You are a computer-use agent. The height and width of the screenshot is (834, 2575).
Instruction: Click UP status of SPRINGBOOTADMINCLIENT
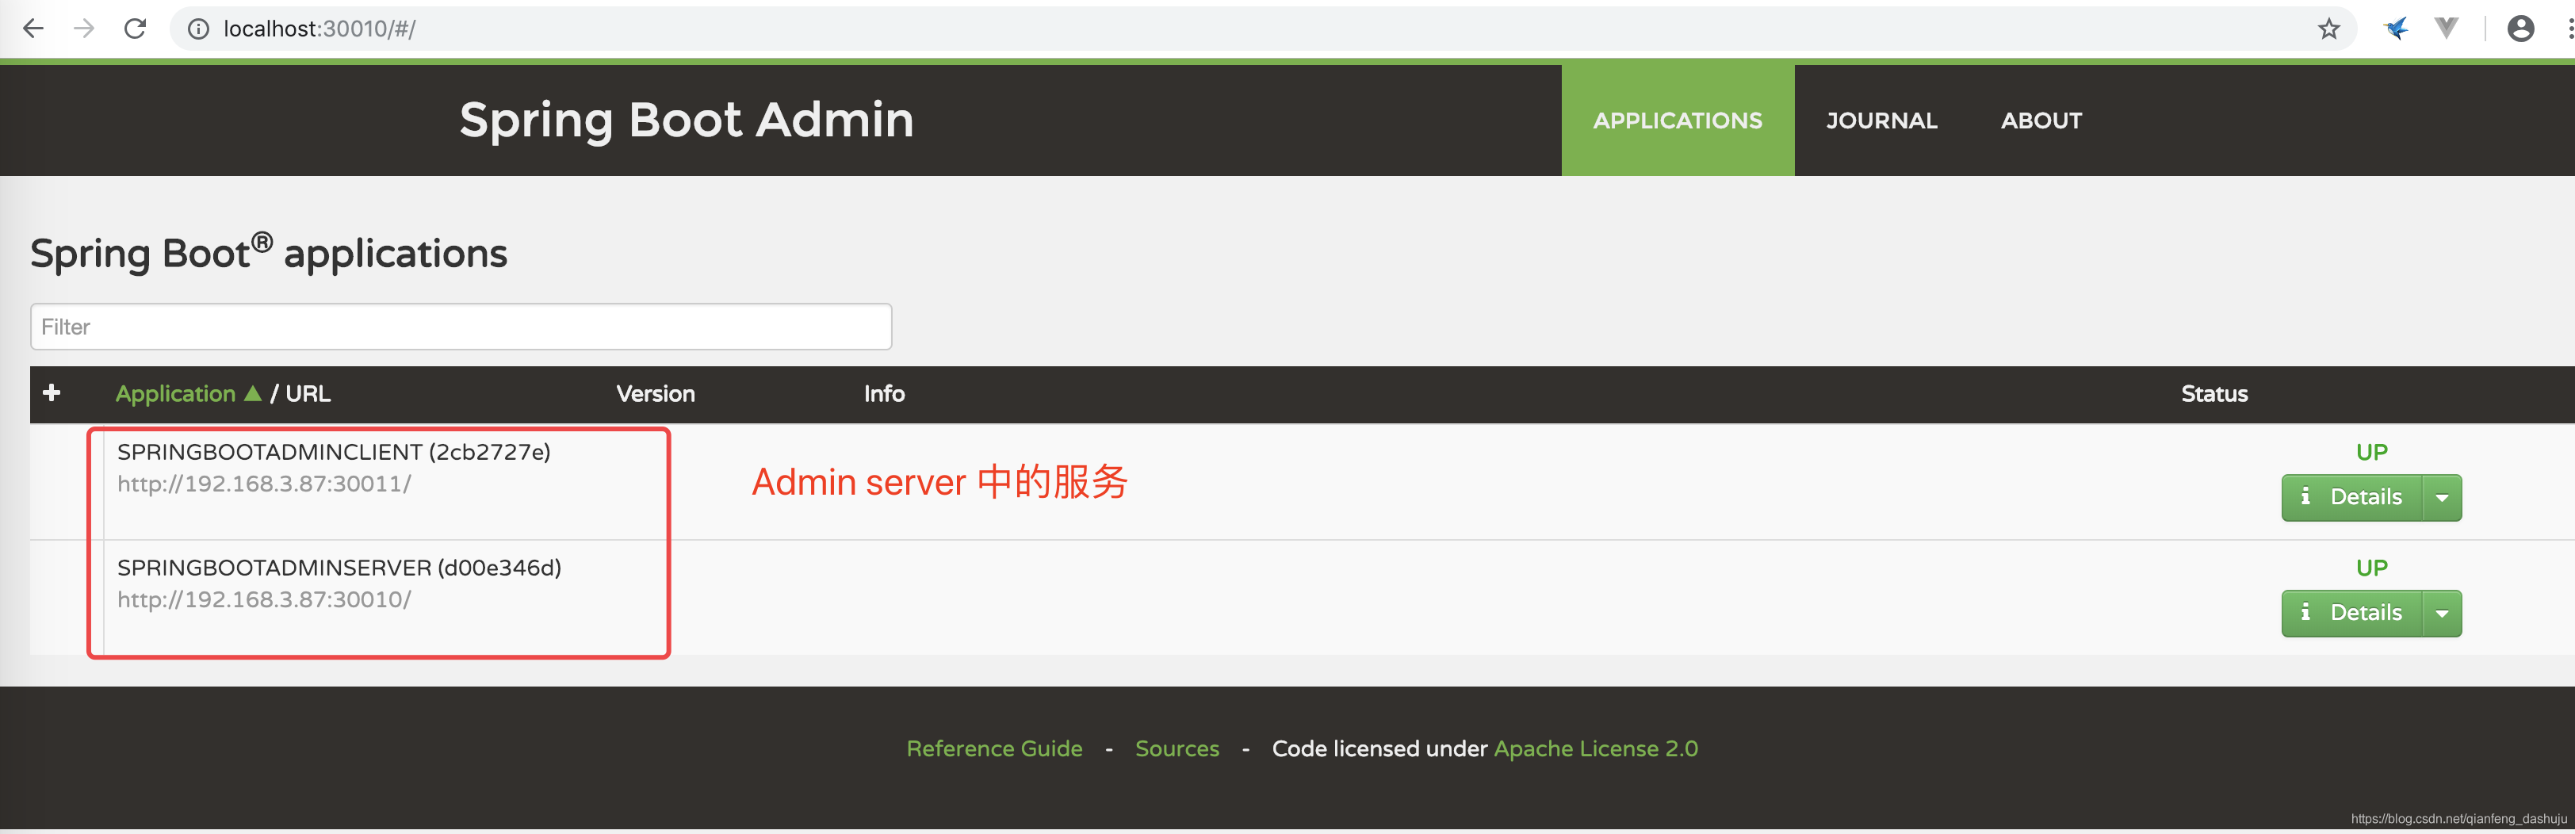point(2371,452)
